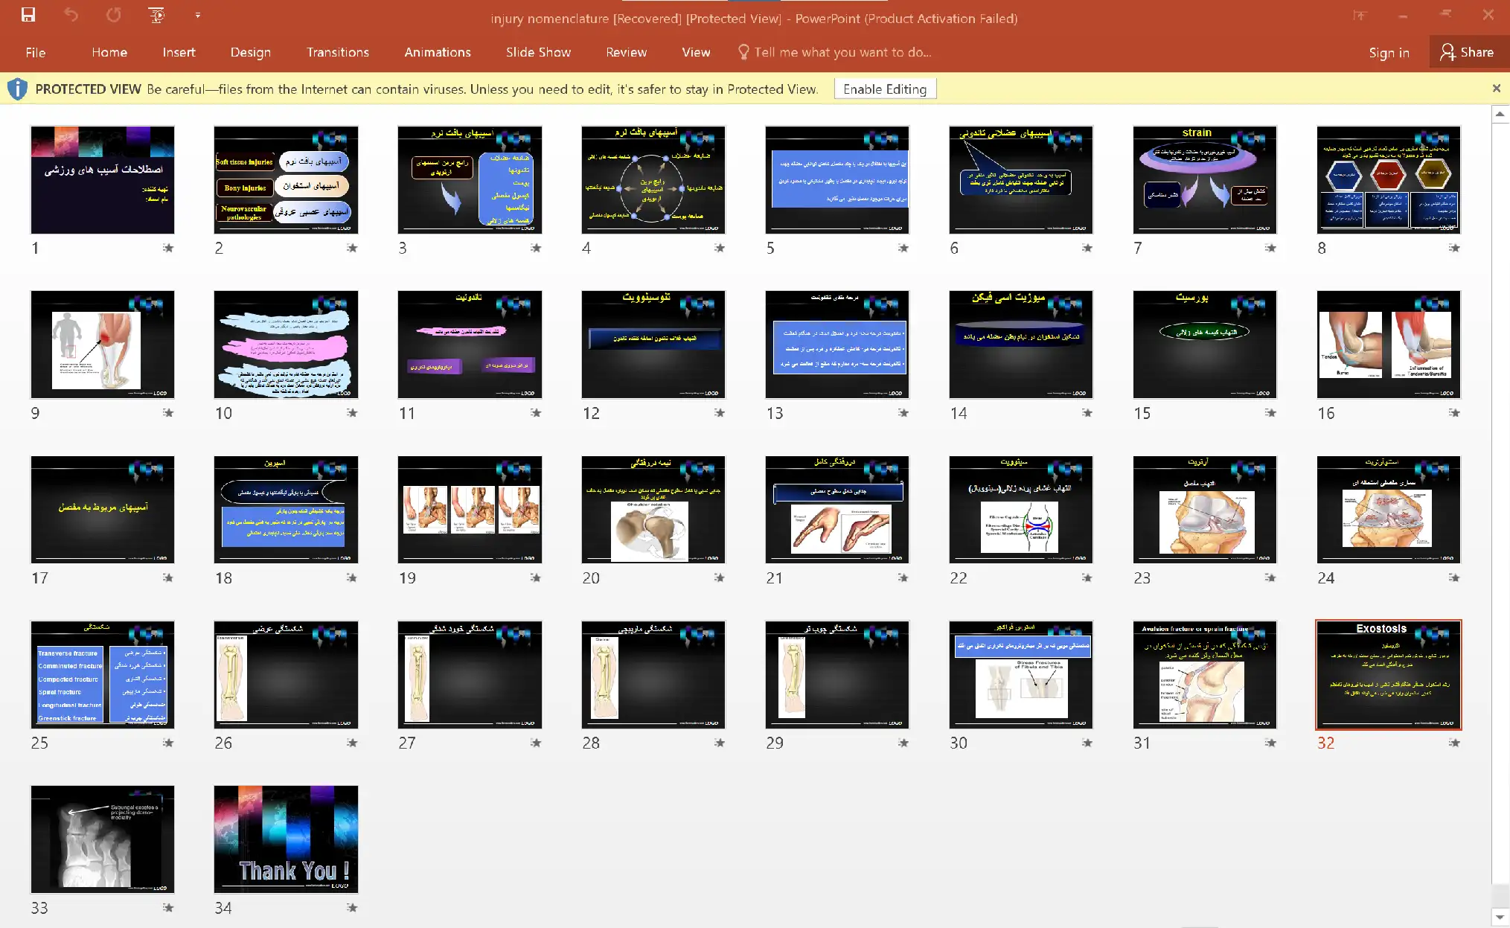Switch to the Slide Show tab
Image resolution: width=1510 pixels, height=928 pixels.
click(538, 52)
